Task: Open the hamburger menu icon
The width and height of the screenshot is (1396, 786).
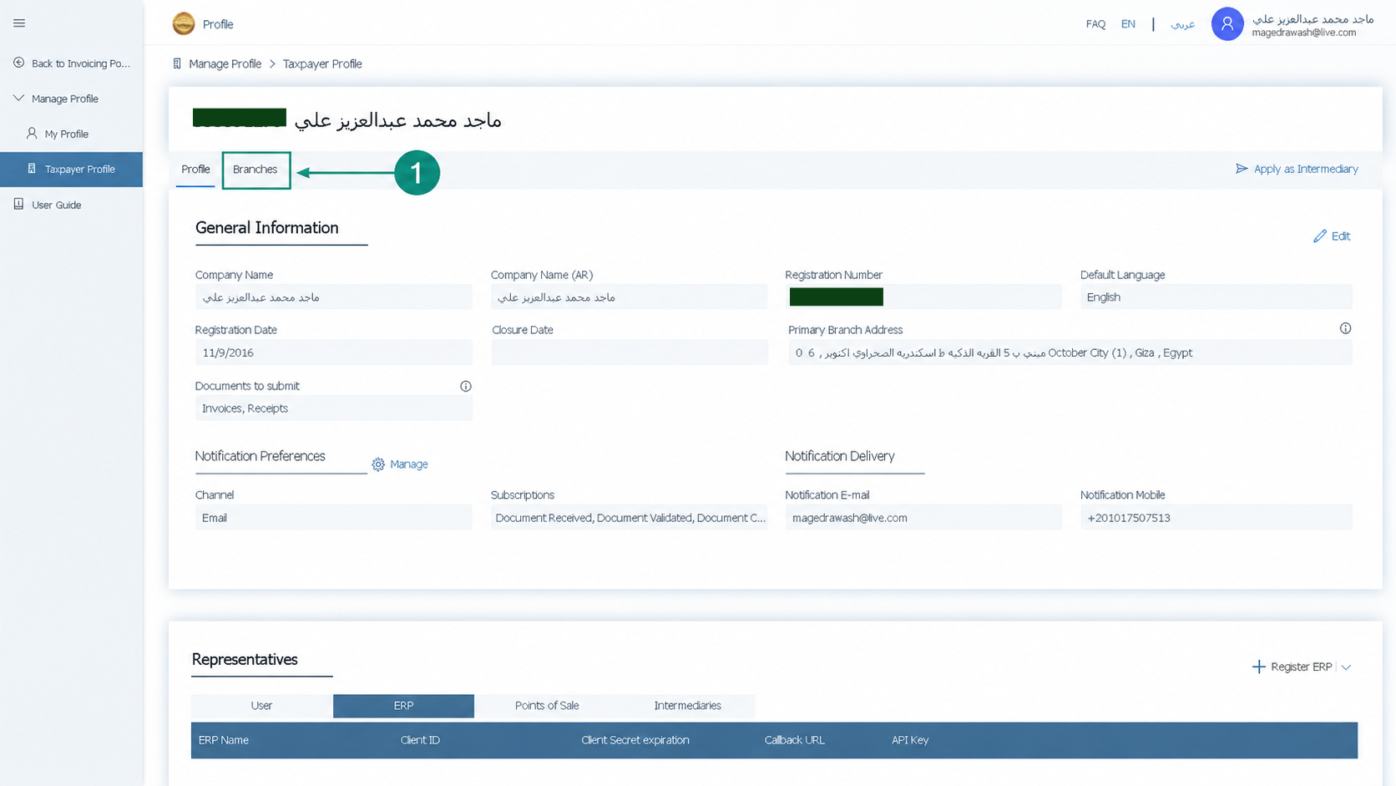Action: pyautogui.click(x=19, y=23)
